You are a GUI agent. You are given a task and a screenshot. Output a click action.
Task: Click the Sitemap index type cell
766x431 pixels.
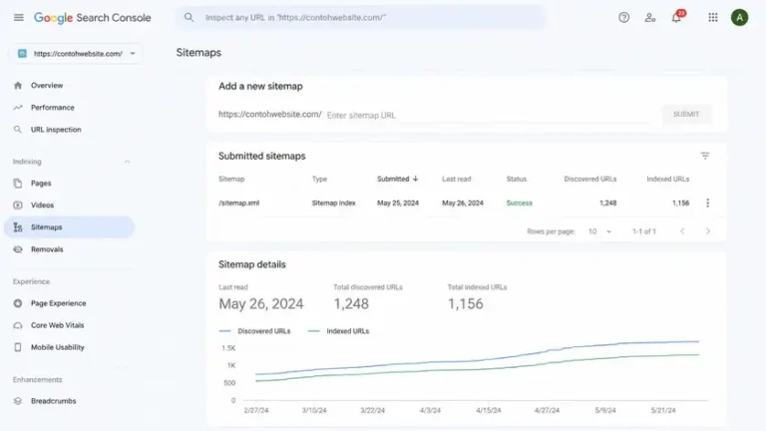click(334, 204)
